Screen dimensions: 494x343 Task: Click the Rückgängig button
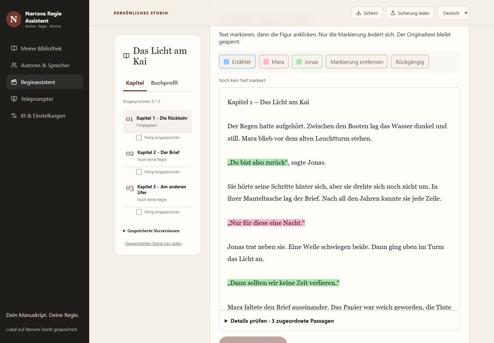410,62
